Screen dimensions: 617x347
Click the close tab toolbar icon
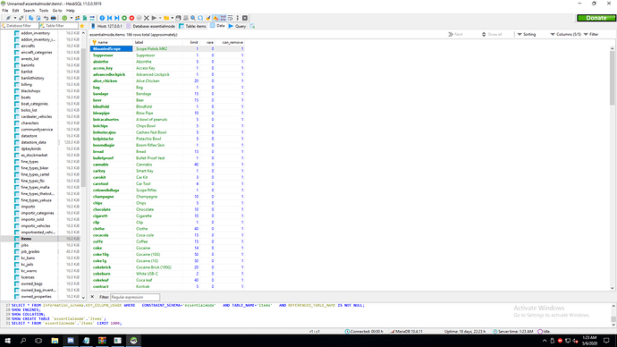click(x=245, y=18)
